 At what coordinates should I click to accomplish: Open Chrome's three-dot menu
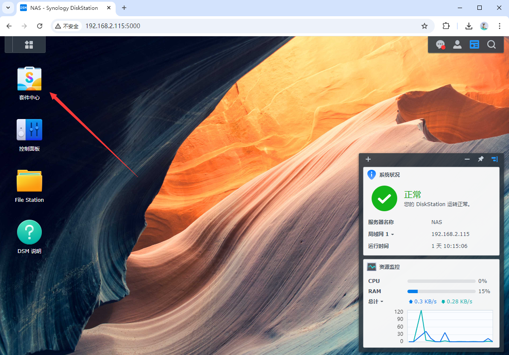click(500, 26)
